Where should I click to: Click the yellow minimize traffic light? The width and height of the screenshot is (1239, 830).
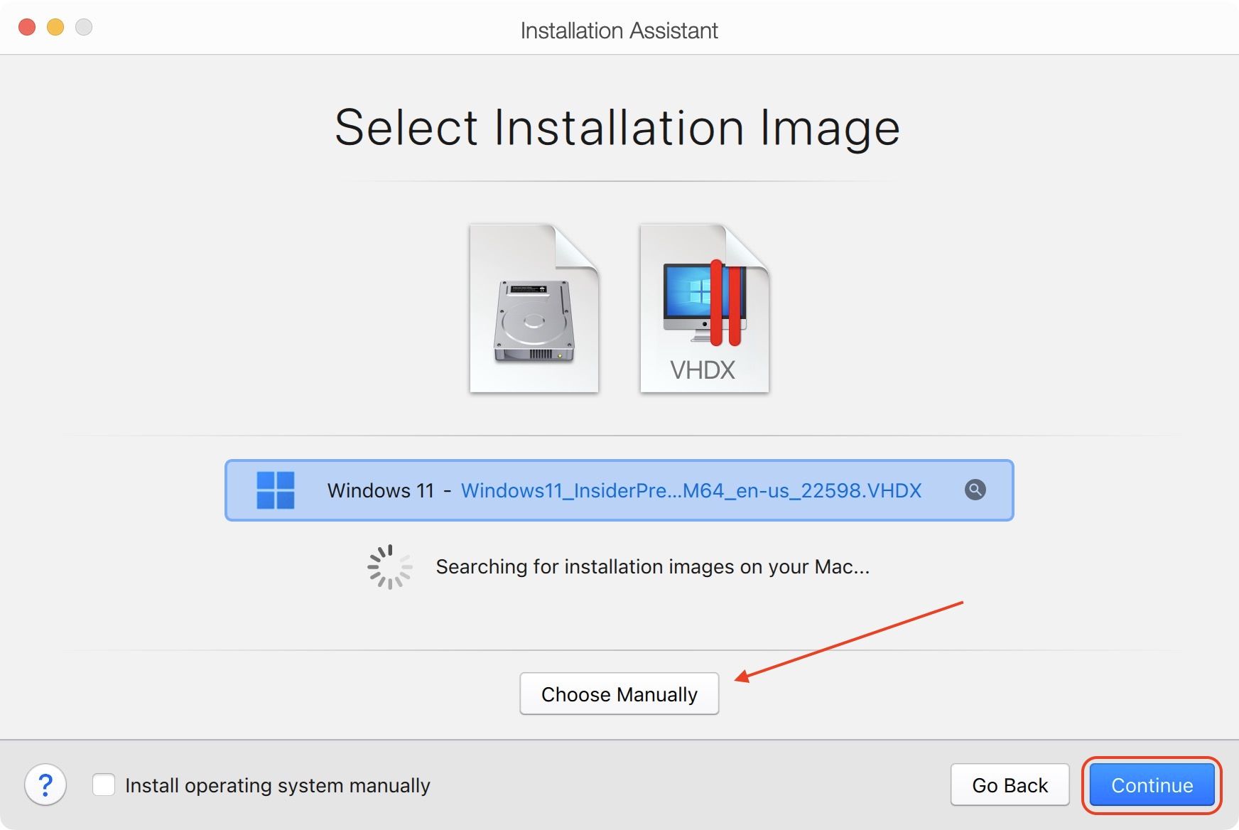click(55, 26)
